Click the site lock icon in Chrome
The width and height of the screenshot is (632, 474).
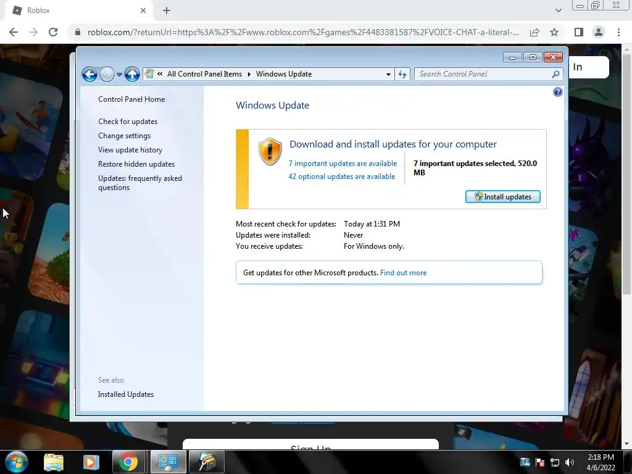pos(78,32)
